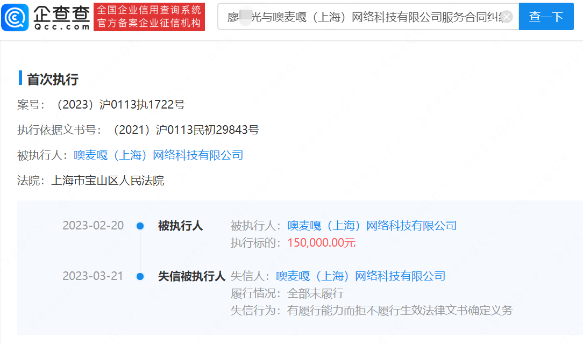Open the 被执行人 company link under the case info

158,156
